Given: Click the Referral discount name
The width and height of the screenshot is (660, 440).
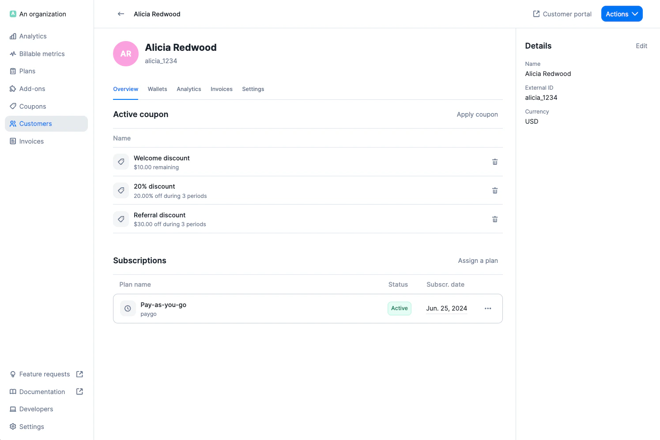Looking at the screenshot, I should point(159,215).
